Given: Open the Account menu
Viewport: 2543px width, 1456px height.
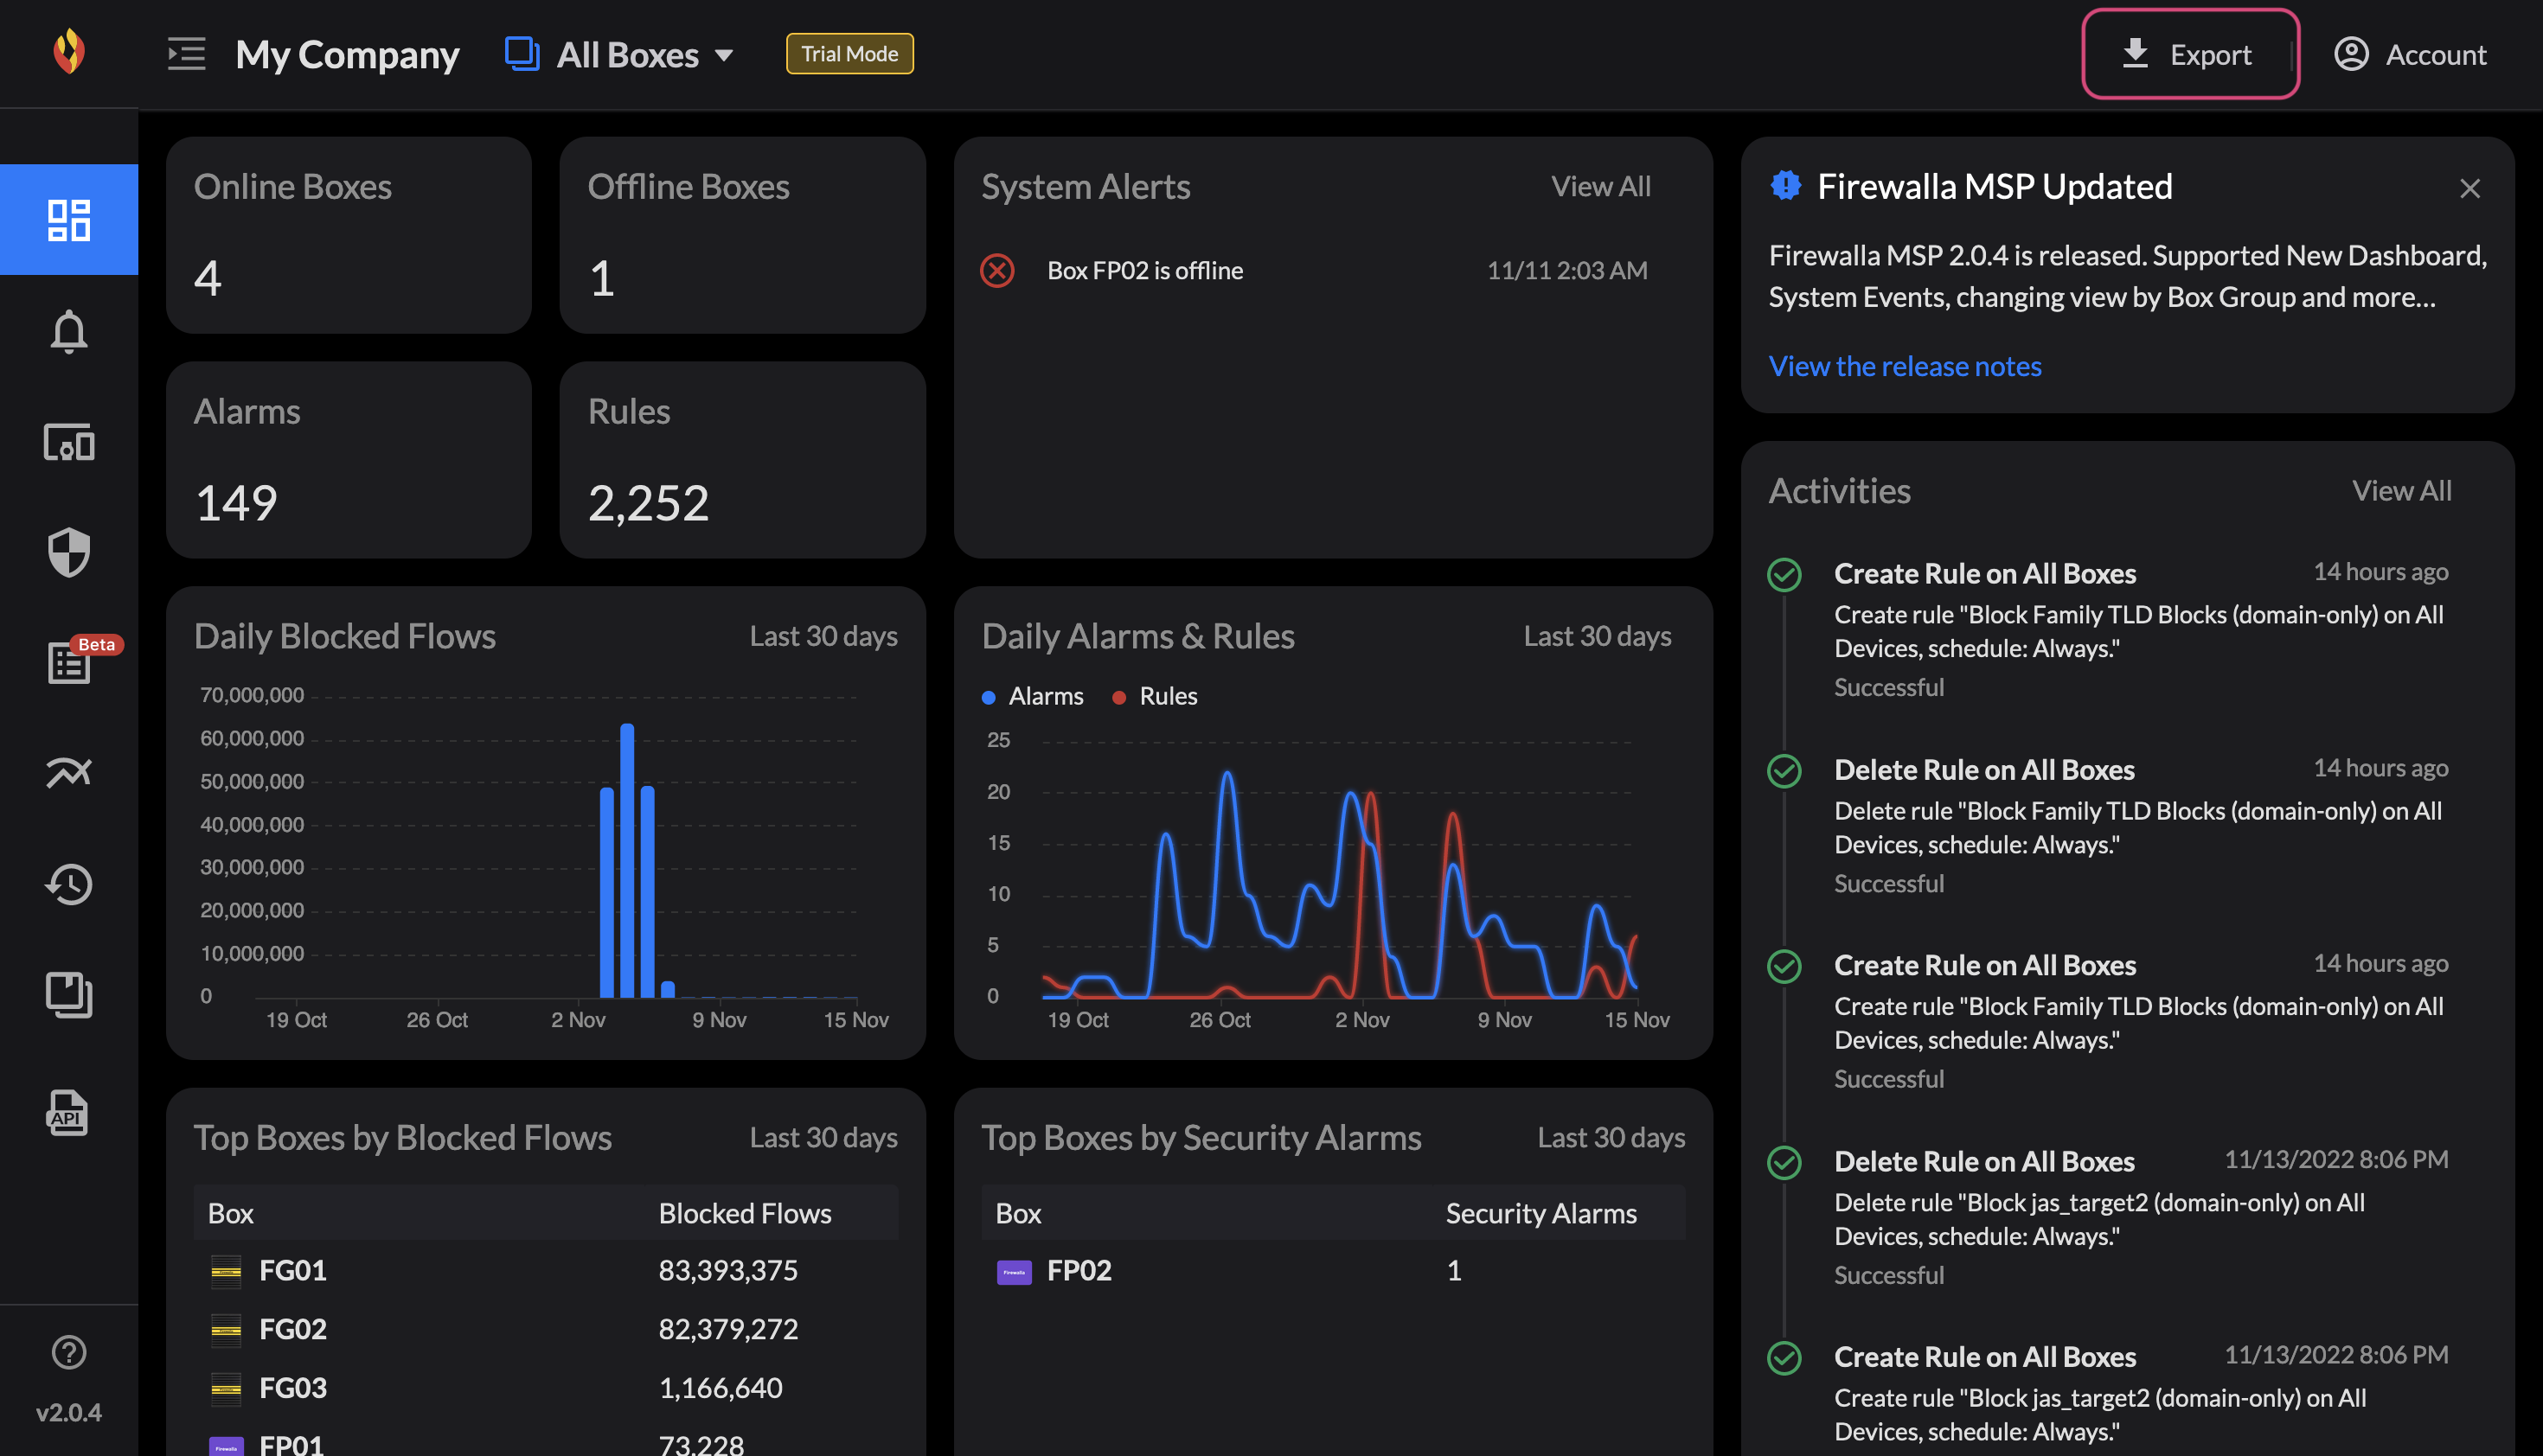Looking at the screenshot, I should click(x=2411, y=54).
